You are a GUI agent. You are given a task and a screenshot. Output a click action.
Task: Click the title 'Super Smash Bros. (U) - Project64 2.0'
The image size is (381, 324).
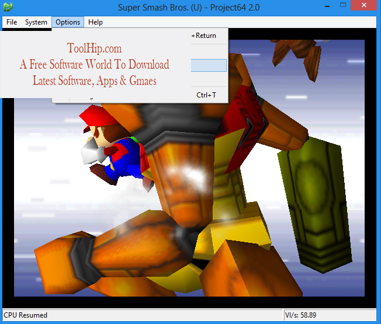189,7
